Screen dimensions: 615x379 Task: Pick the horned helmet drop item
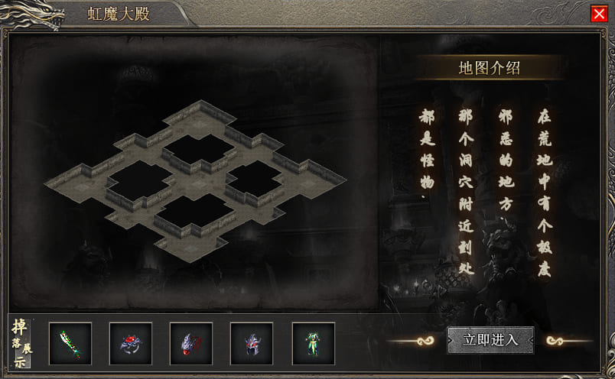click(252, 344)
